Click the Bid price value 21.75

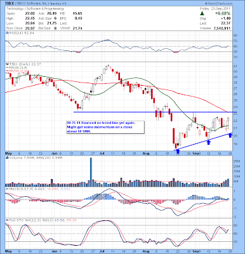(x=52, y=23)
